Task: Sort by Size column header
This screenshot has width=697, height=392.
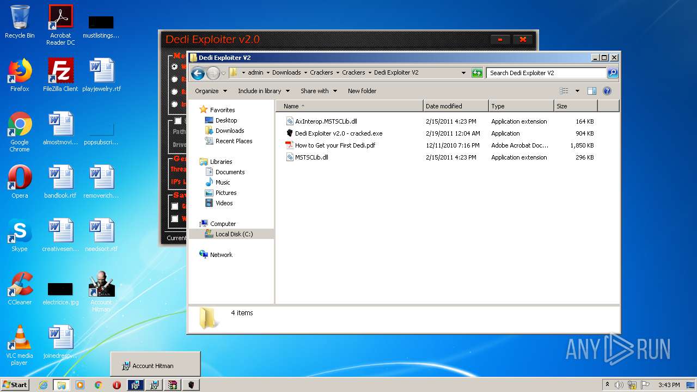Action: tap(576, 106)
